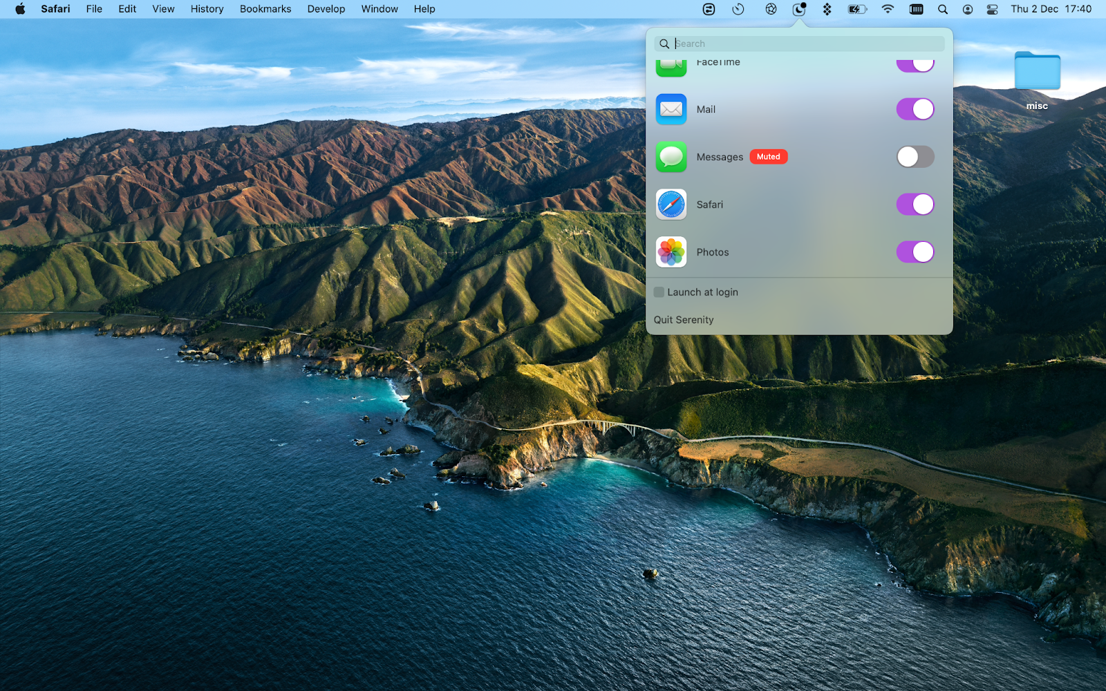
Task: Open the Develop menu
Action: tap(326, 9)
